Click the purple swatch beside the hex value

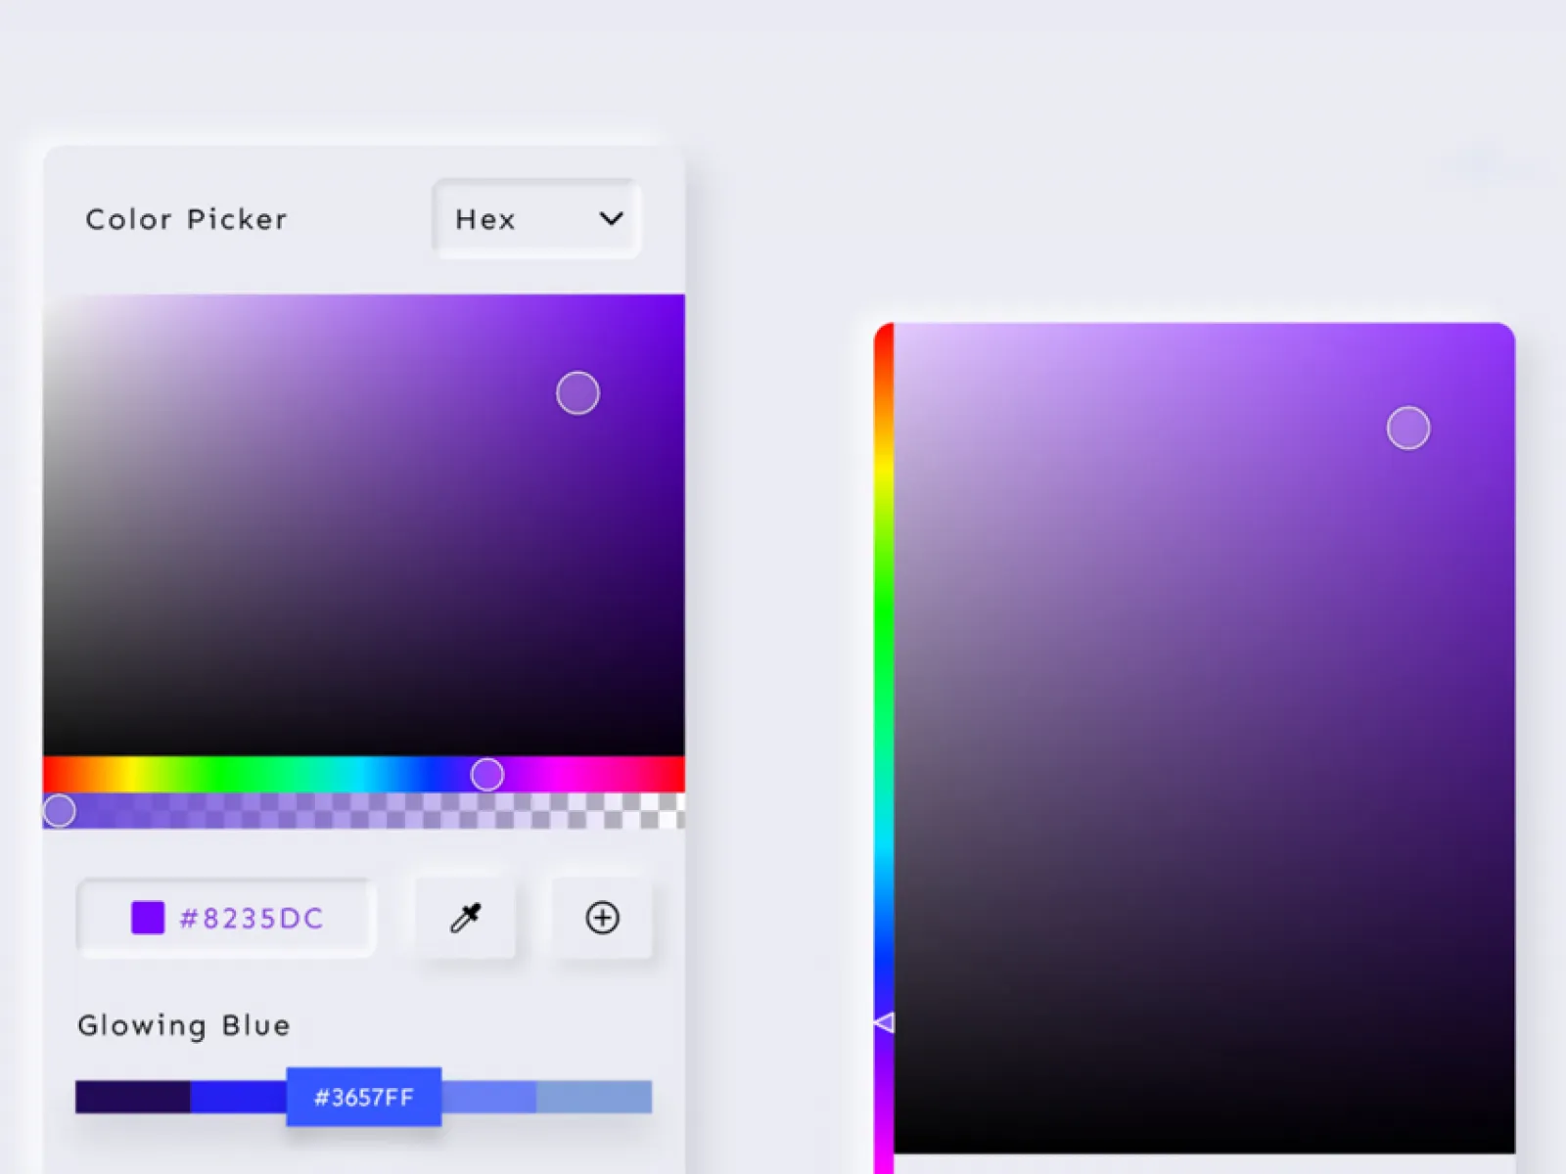[x=146, y=917]
